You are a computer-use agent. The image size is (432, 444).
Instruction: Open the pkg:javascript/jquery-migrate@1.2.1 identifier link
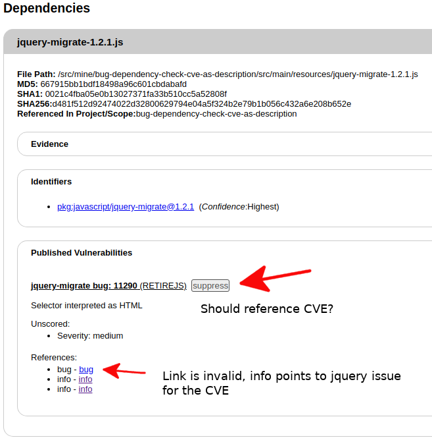coord(126,207)
